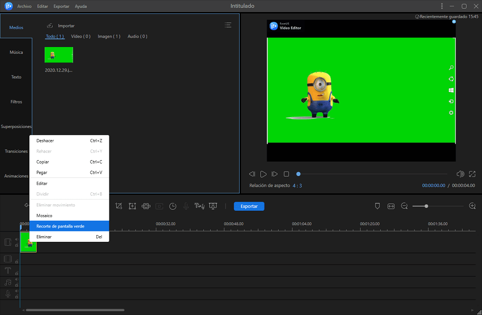Play the preview video
The image size is (482, 315).
coord(264,174)
